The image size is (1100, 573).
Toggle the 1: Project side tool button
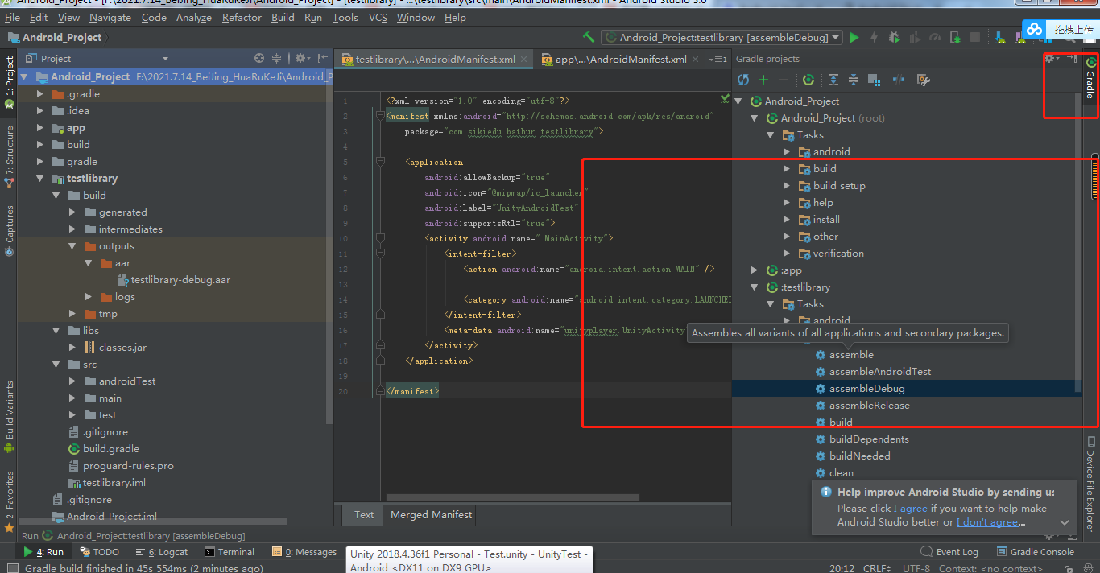[9, 82]
